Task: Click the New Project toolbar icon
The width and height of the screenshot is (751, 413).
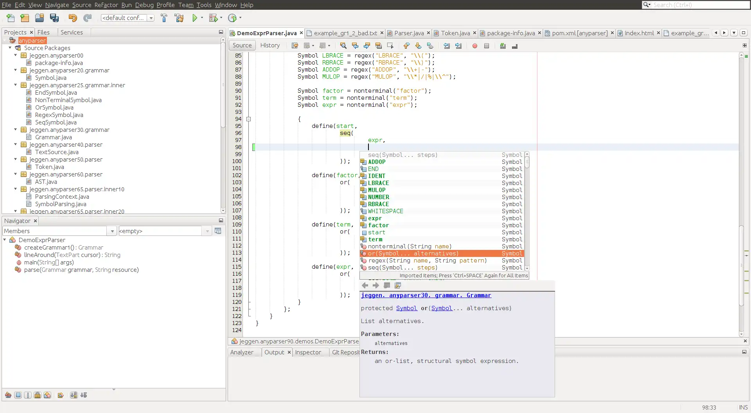Action: [x=25, y=18]
